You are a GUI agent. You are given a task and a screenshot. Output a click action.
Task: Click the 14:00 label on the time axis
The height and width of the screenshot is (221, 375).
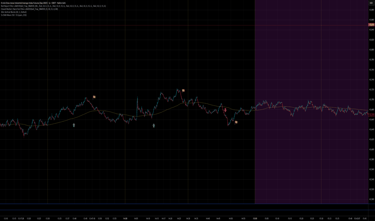(x=125, y=218)
